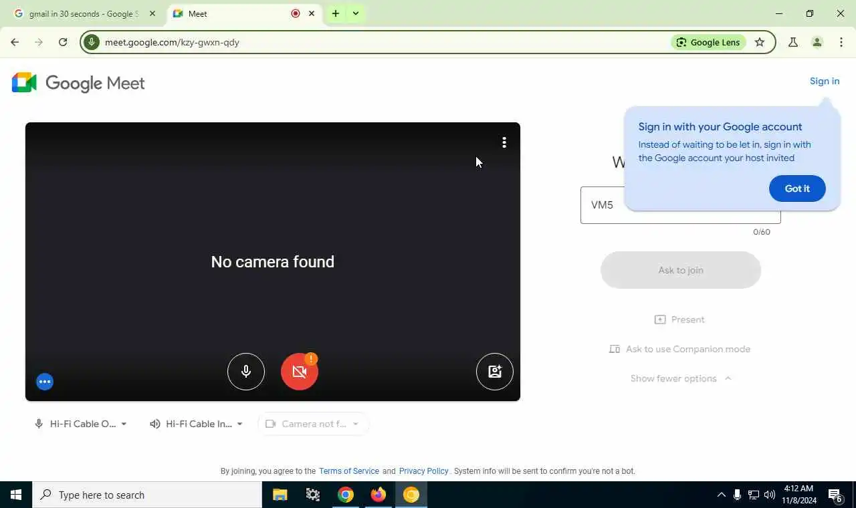Screen dimensions: 856x508
Task: Click the tray microphone icon
Action: click(737, 495)
